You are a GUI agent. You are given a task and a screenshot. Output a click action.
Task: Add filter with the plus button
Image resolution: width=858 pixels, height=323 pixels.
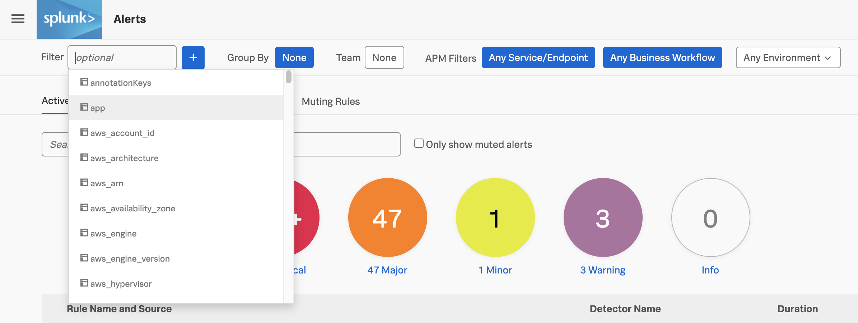[x=193, y=57]
